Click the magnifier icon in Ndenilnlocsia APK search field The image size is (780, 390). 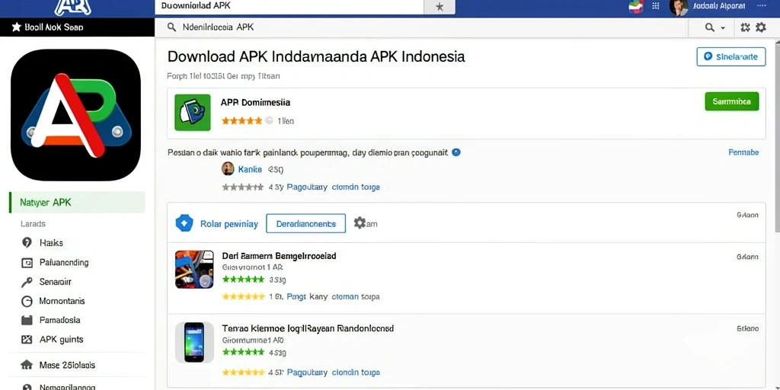(171, 27)
